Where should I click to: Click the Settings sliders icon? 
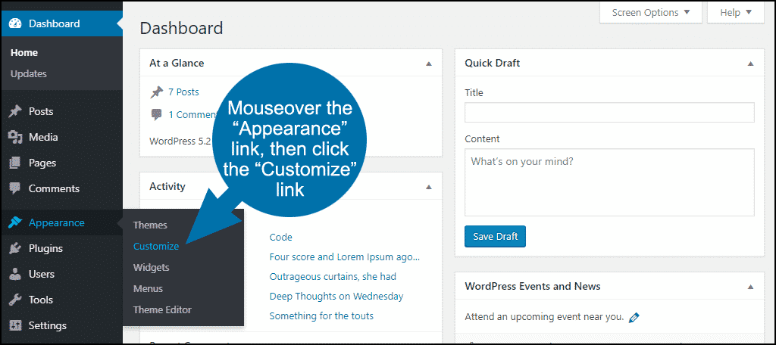[x=15, y=325]
